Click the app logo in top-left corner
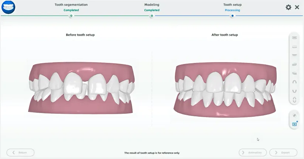The width and height of the screenshot is (304, 159). (8, 8)
